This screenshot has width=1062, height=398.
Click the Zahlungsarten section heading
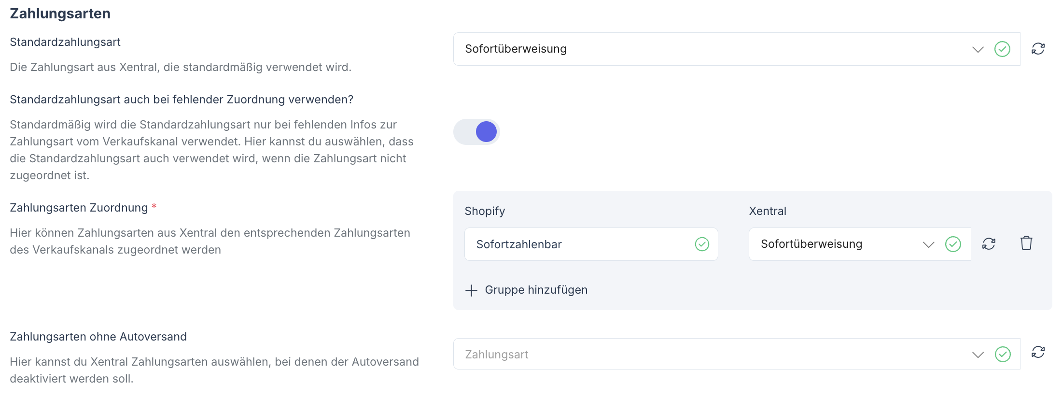coord(61,13)
